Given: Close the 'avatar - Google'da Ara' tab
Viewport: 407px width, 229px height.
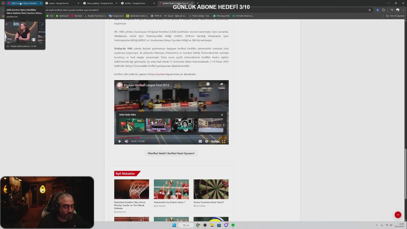Looking at the screenshot, I should (x=78, y=3).
